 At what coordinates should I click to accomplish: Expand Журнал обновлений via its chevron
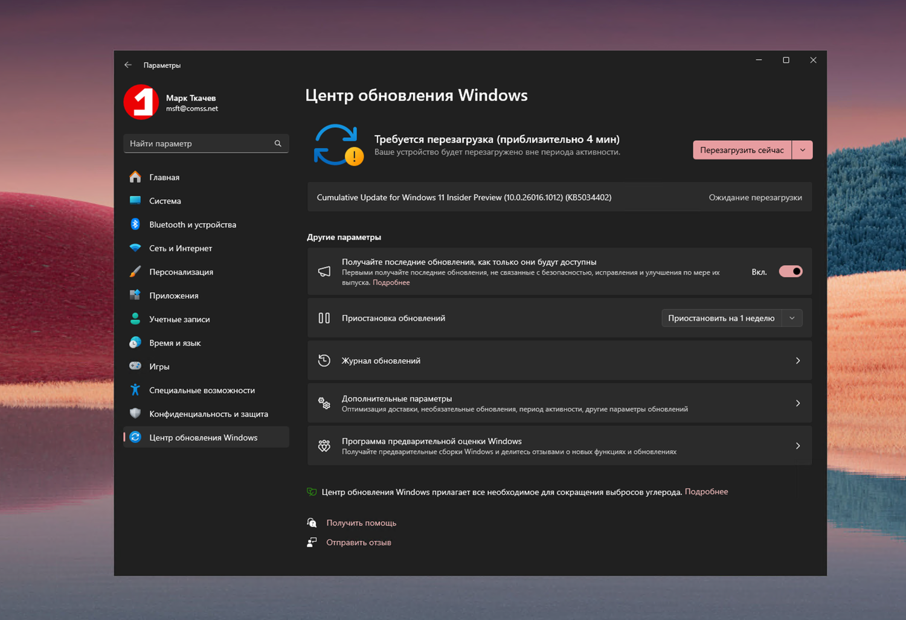click(x=798, y=360)
